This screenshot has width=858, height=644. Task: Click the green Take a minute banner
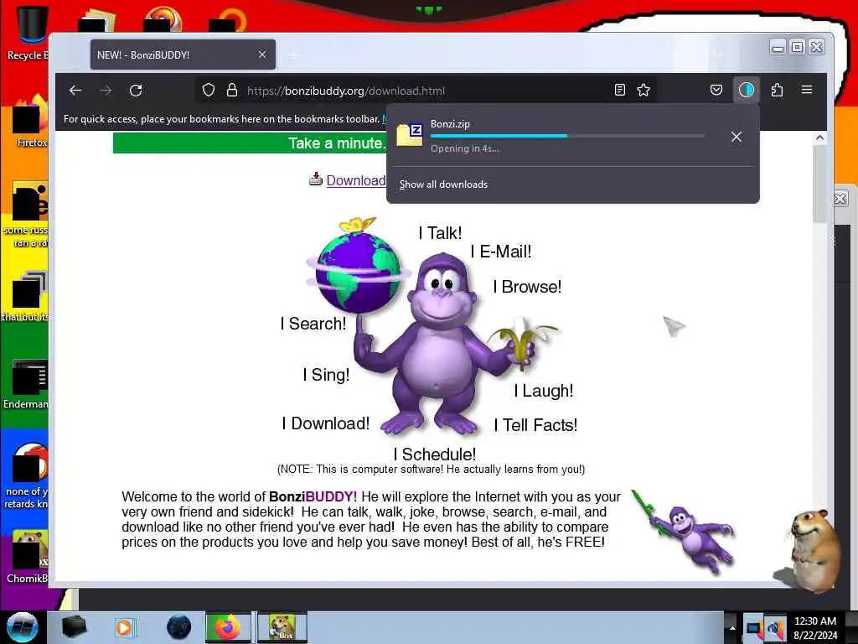pos(250,143)
